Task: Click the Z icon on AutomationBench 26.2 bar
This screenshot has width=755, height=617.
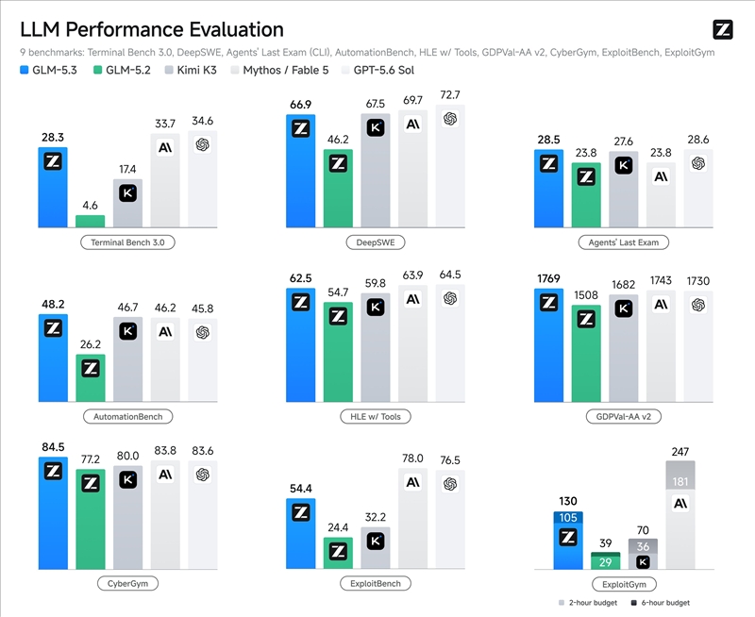Action: tap(91, 369)
